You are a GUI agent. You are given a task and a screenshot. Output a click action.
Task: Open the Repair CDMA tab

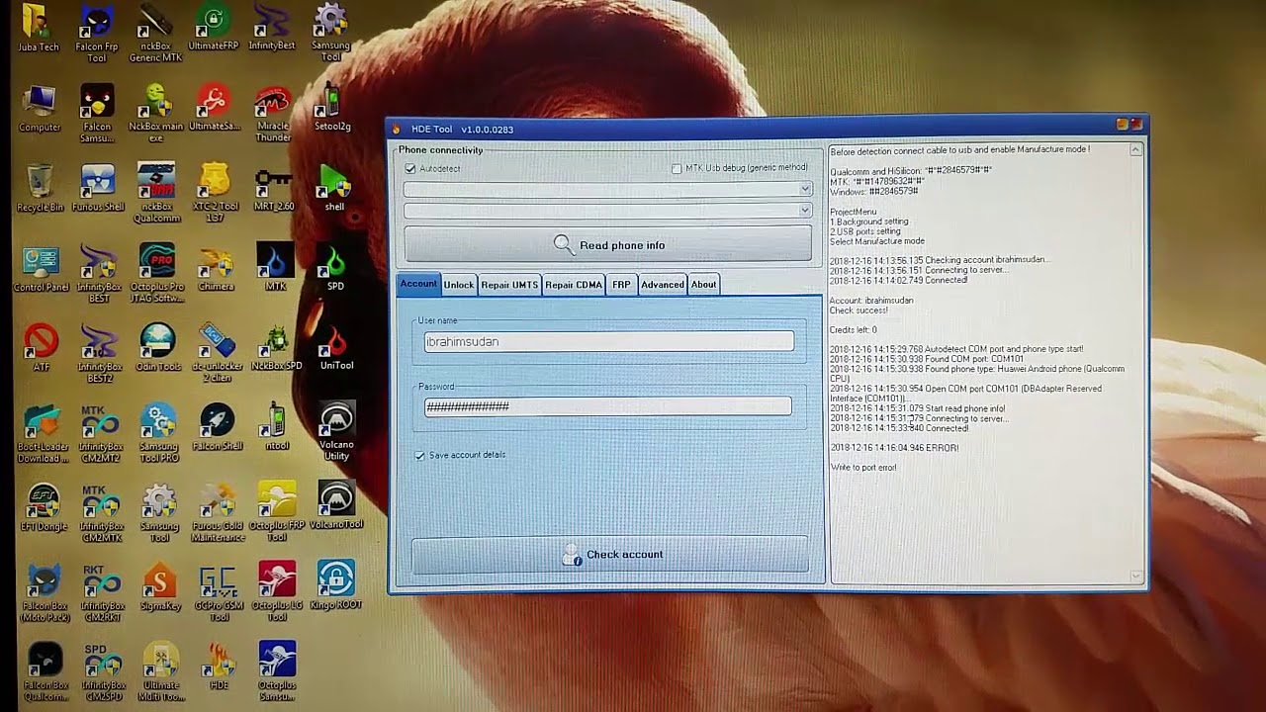click(x=574, y=285)
